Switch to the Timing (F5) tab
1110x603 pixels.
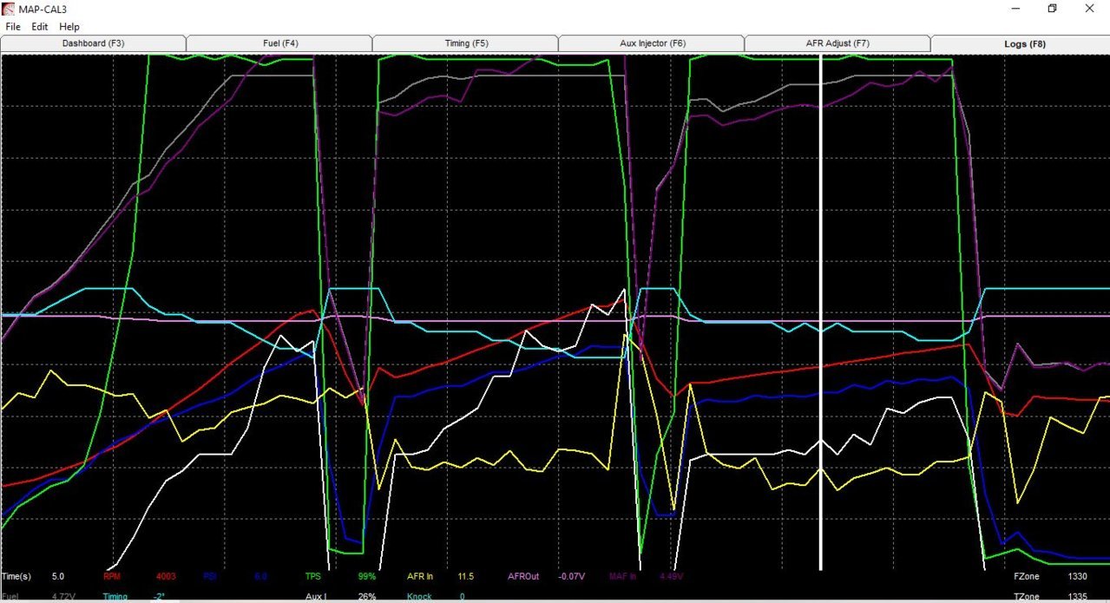click(466, 43)
